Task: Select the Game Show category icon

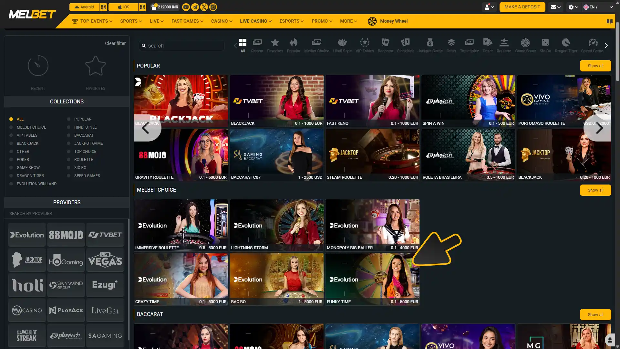Action: pyautogui.click(x=525, y=46)
